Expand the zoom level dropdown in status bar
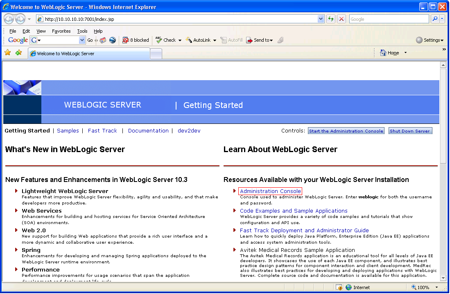Viewport: 450px width, 294px height. [x=436, y=287]
